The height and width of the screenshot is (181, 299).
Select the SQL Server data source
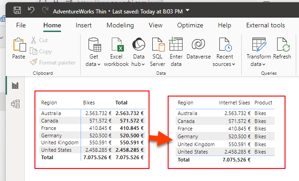[x=157, y=52]
